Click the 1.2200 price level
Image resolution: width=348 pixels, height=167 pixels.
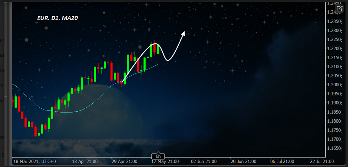click(x=334, y=49)
